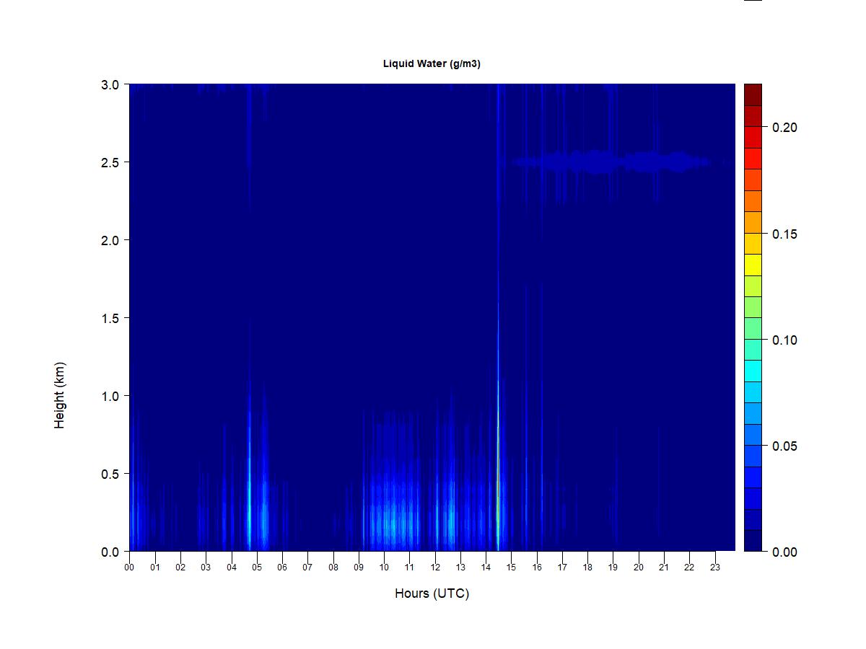Pick the orange swatch in the color bar
866x649 pixels.
tap(753, 222)
